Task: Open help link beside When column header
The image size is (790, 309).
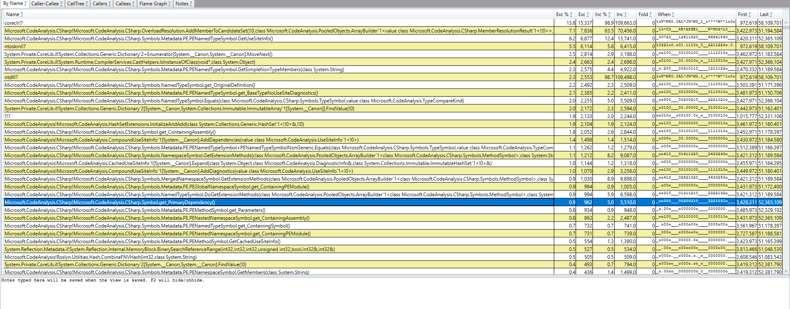Action: (x=673, y=14)
